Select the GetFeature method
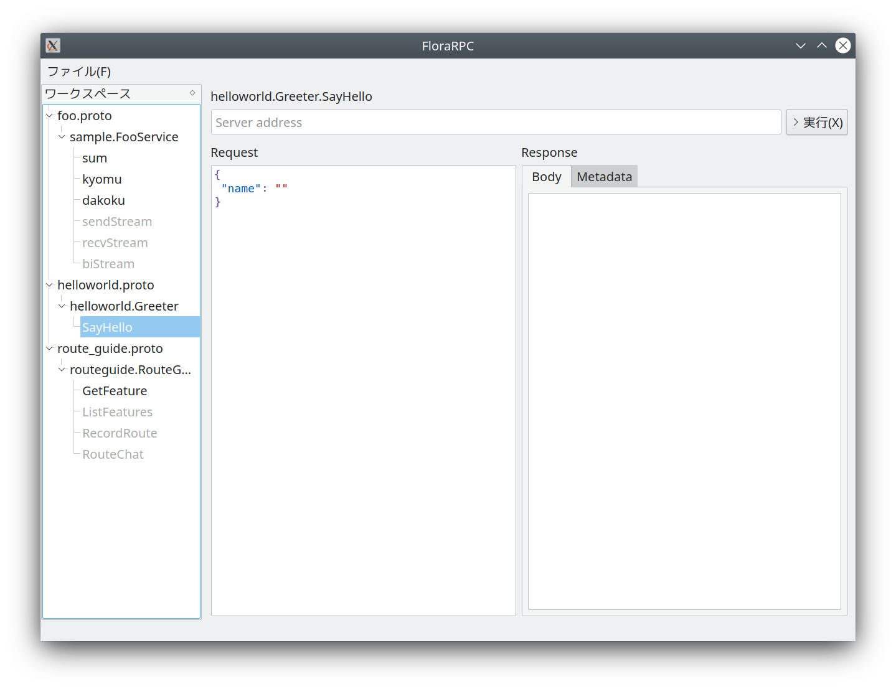This screenshot has height=689, width=896. pos(115,391)
